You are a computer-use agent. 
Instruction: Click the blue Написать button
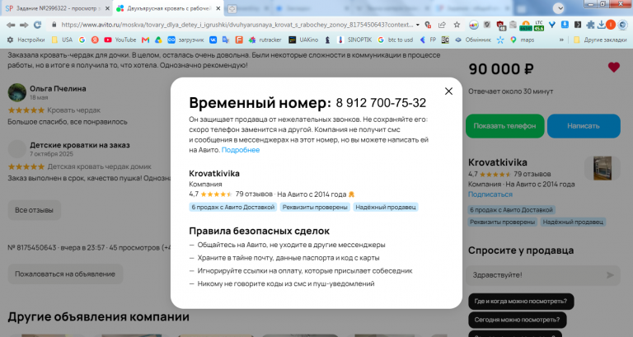pos(584,126)
